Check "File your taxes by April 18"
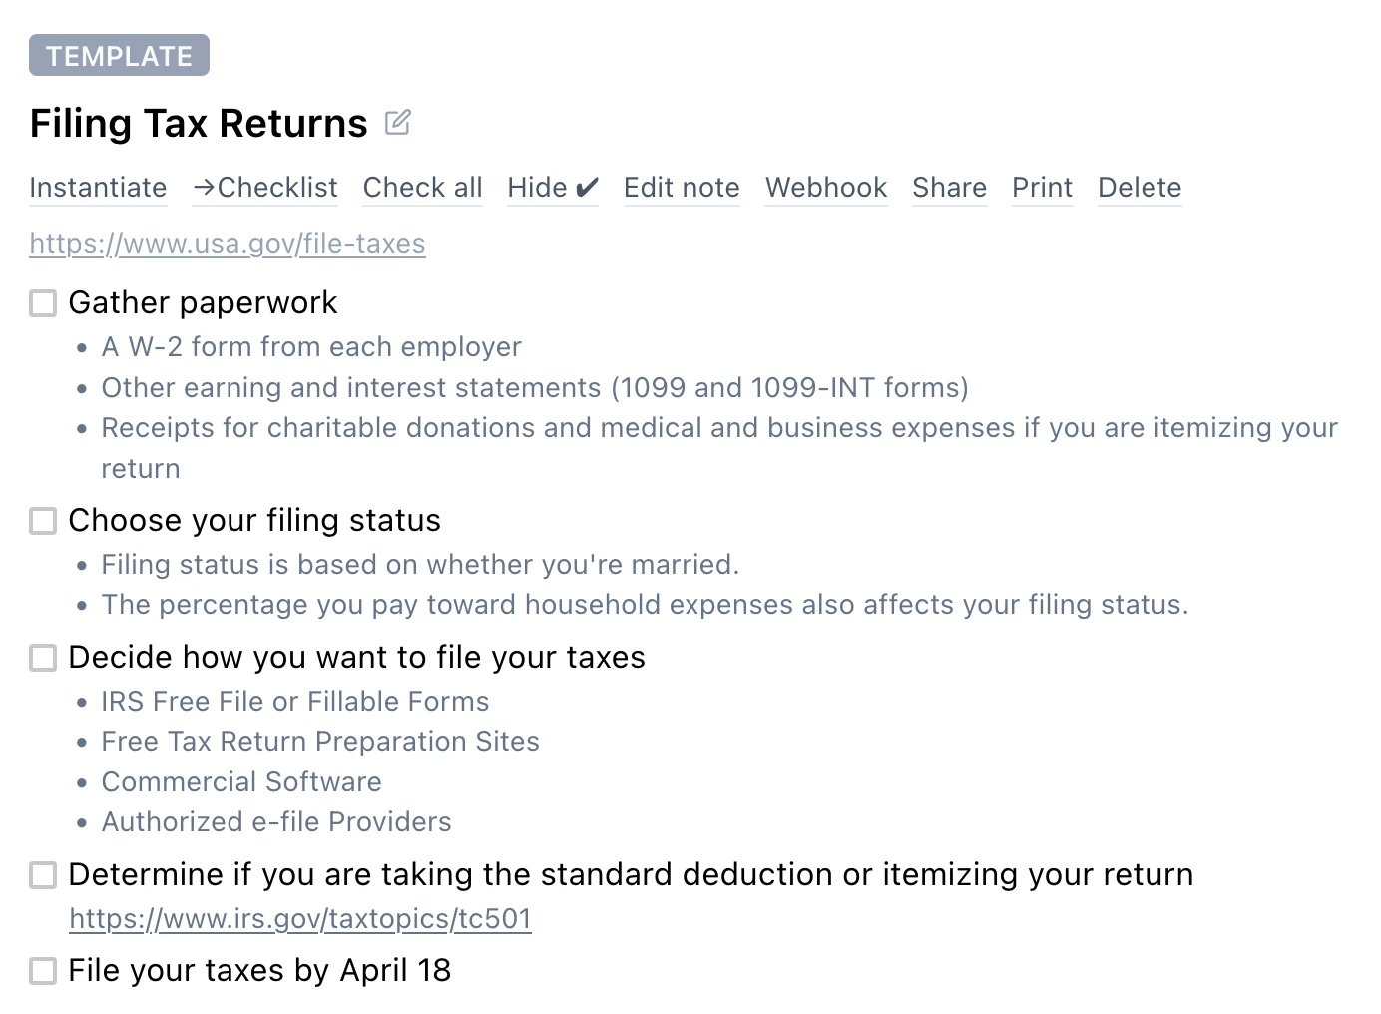1381x1014 pixels. point(42,970)
